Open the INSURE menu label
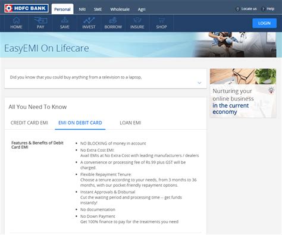The height and width of the screenshot is (235, 282). 137,27
